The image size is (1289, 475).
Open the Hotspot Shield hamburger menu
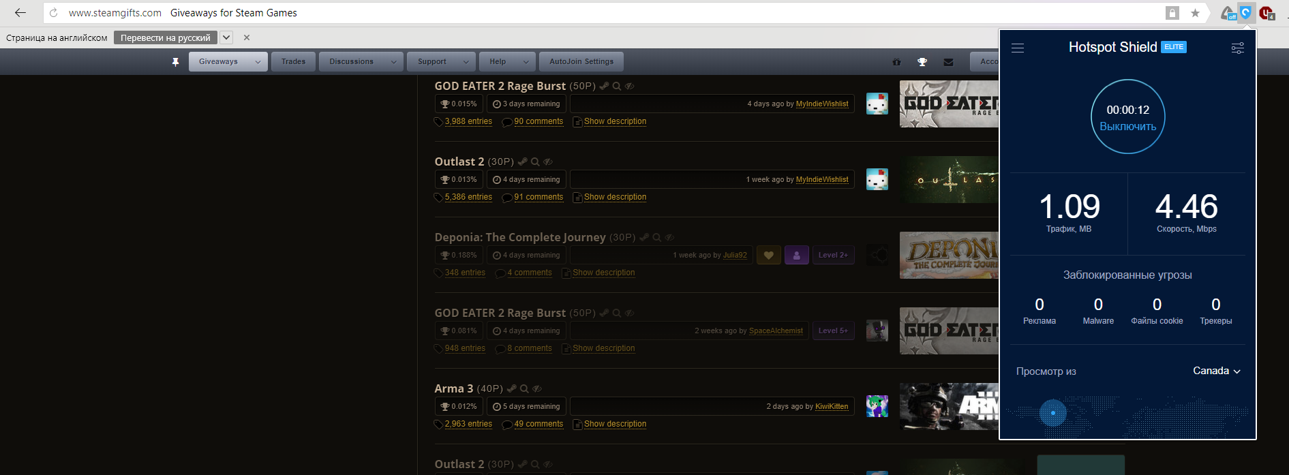[1018, 48]
